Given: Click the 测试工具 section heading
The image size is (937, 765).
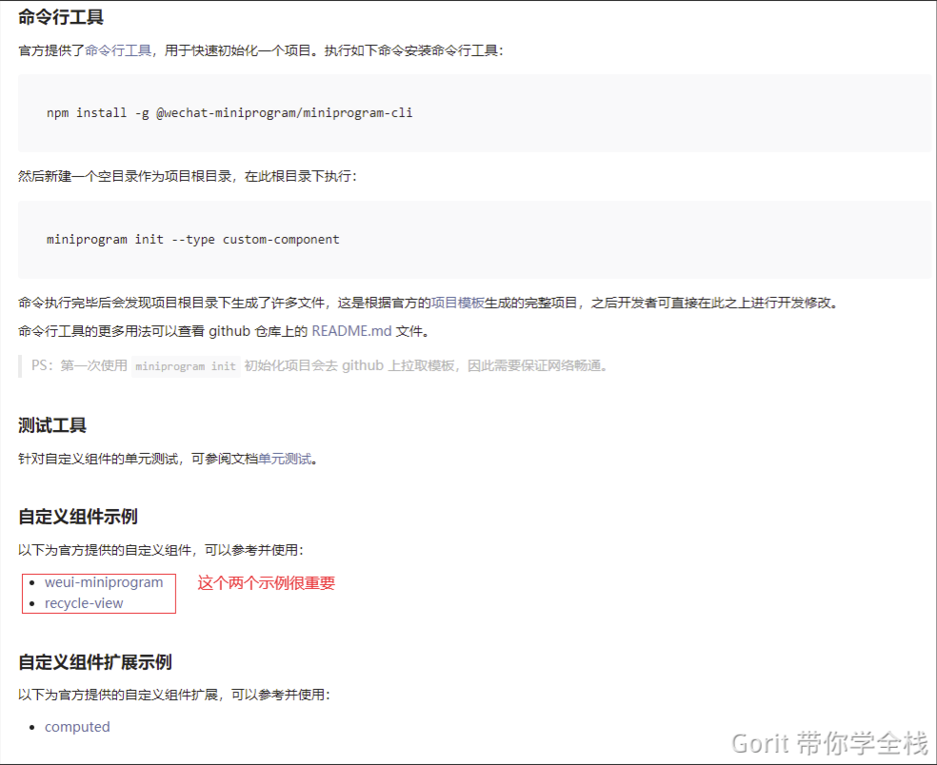Looking at the screenshot, I should pyautogui.click(x=51, y=425).
